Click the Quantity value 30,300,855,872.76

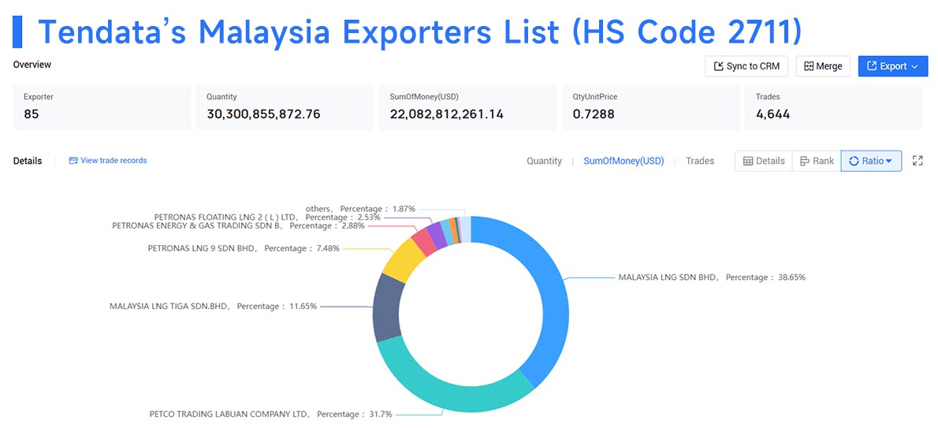tap(264, 114)
